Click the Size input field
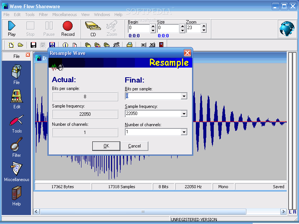The image size is (299, 224). click(169, 28)
